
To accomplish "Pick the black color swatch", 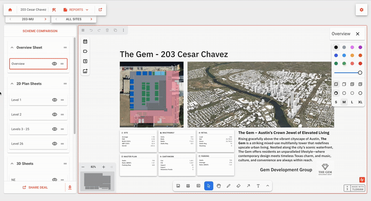I will coord(336,47).
